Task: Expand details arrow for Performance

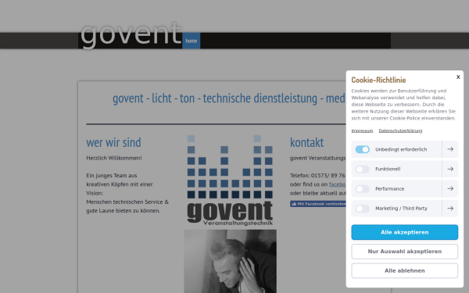Action: (x=450, y=188)
